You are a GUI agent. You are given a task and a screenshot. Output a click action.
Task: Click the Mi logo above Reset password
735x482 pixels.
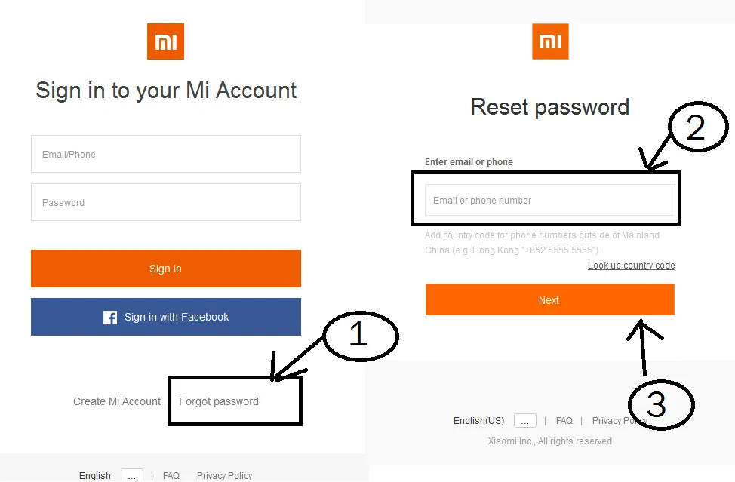pyautogui.click(x=550, y=41)
